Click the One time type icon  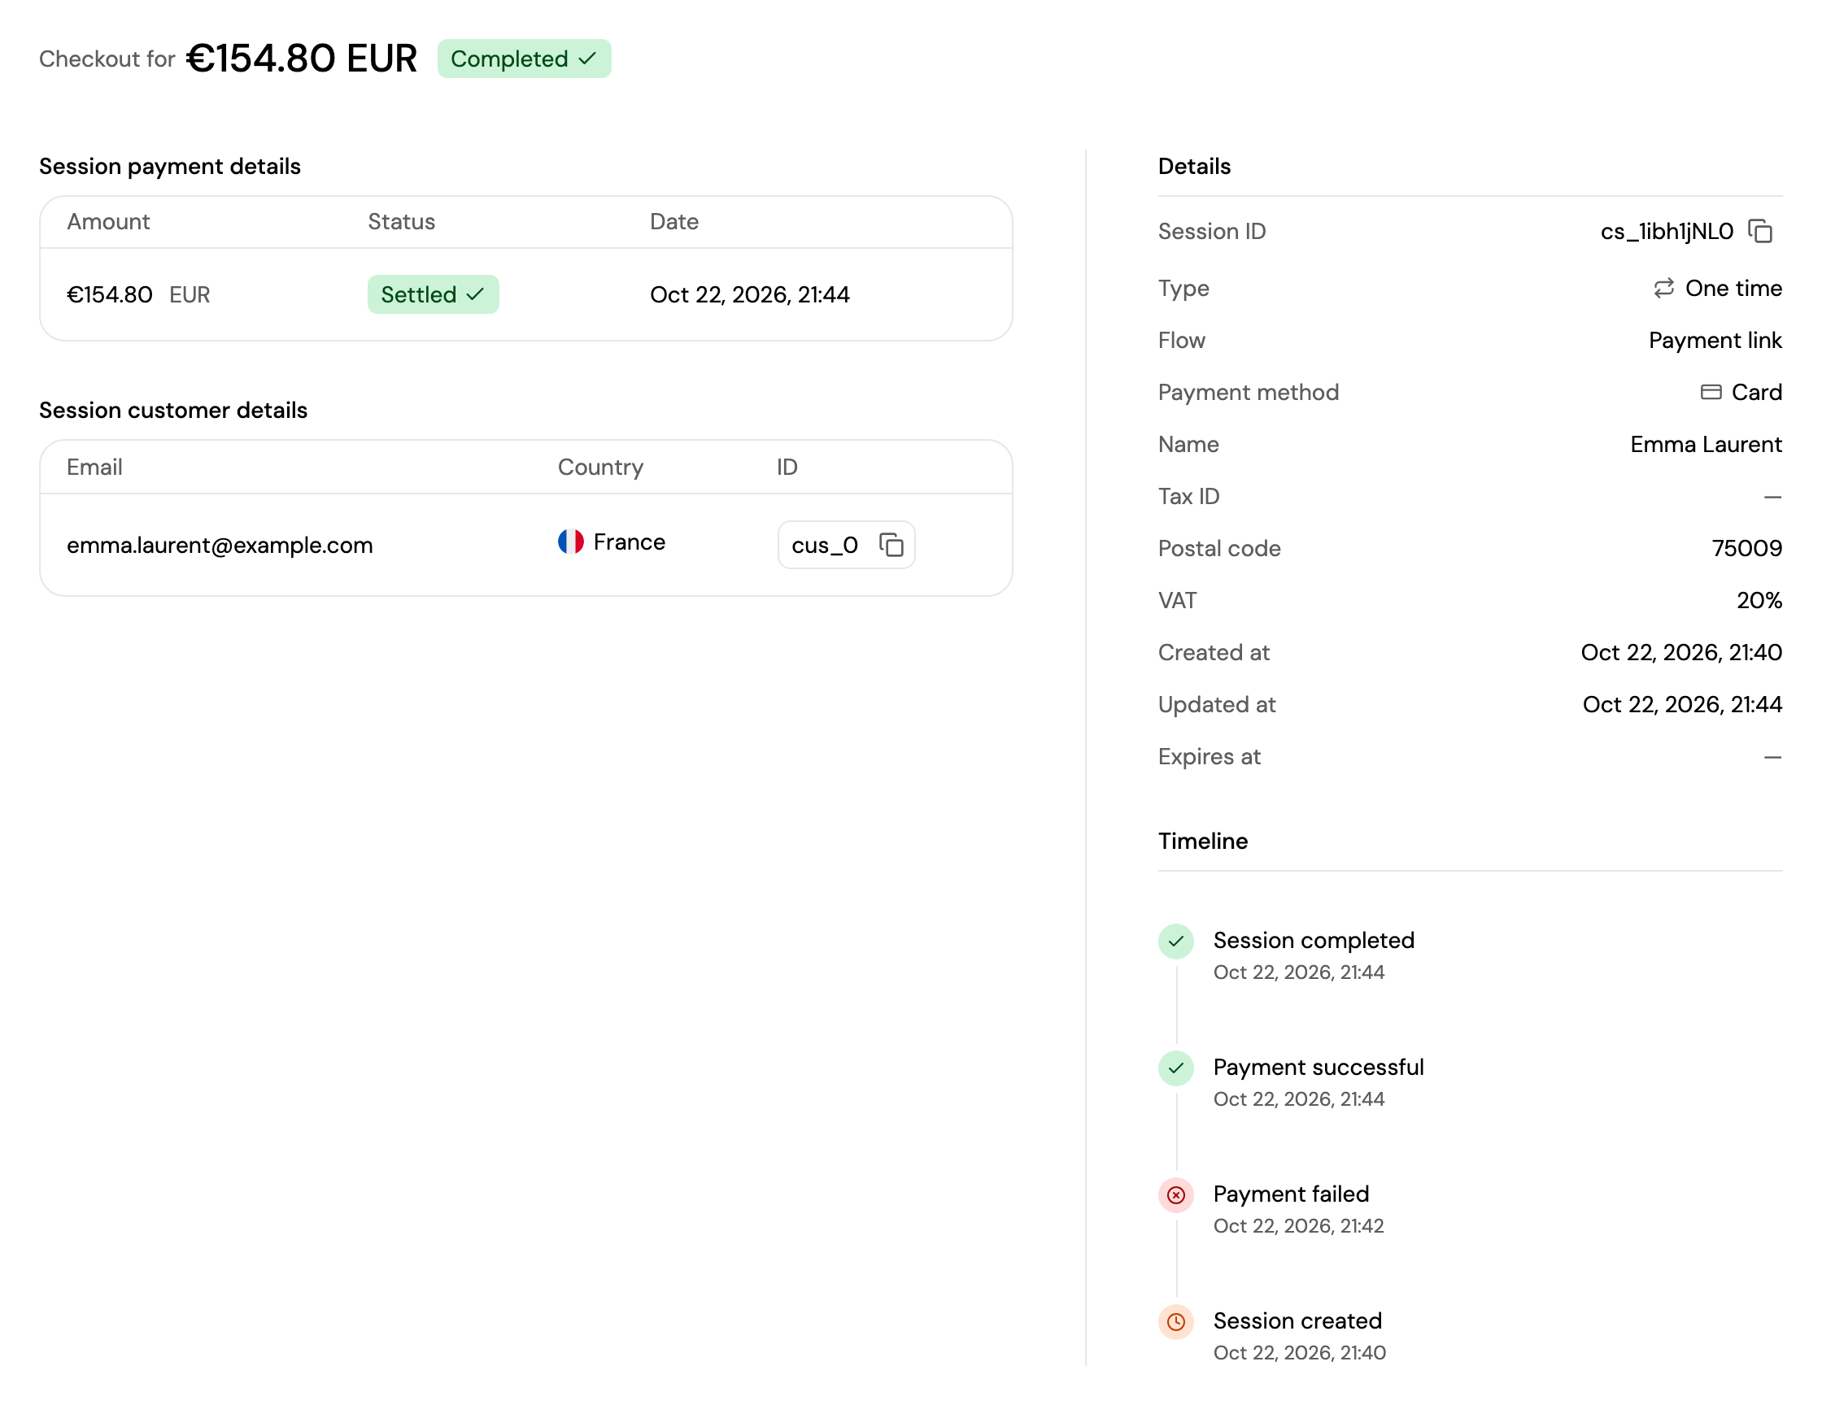(x=1663, y=288)
